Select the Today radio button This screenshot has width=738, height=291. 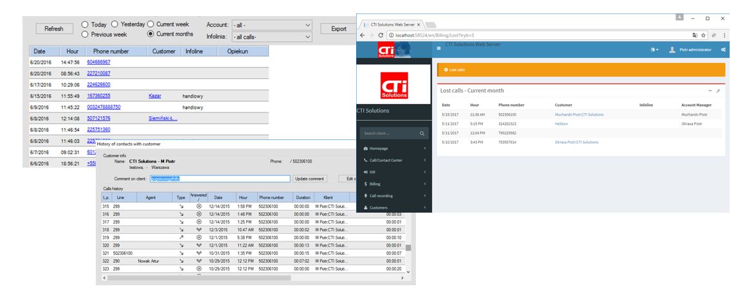point(85,24)
